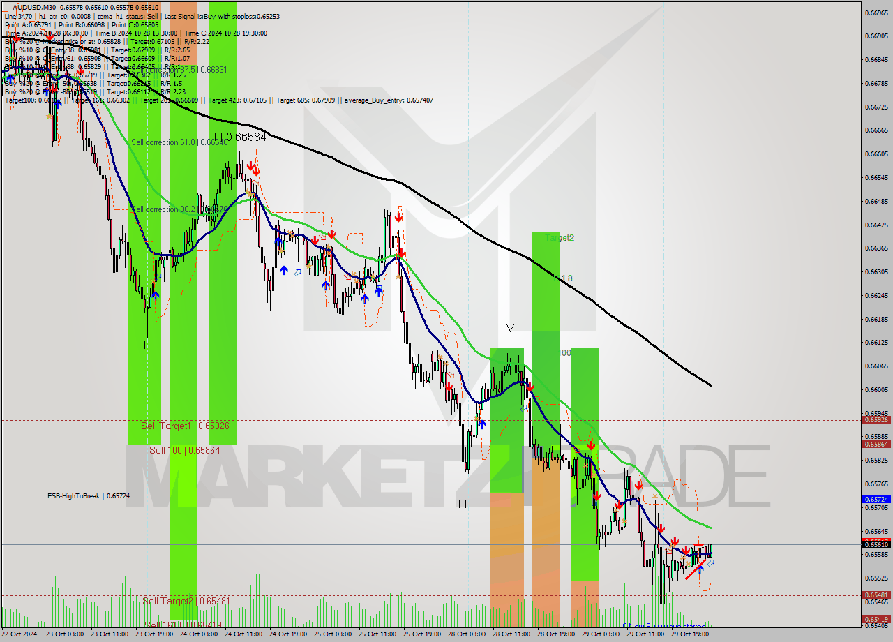Click the 0.66005 price axis label
This screenshot has width=893, height=642.
(876, 389)
